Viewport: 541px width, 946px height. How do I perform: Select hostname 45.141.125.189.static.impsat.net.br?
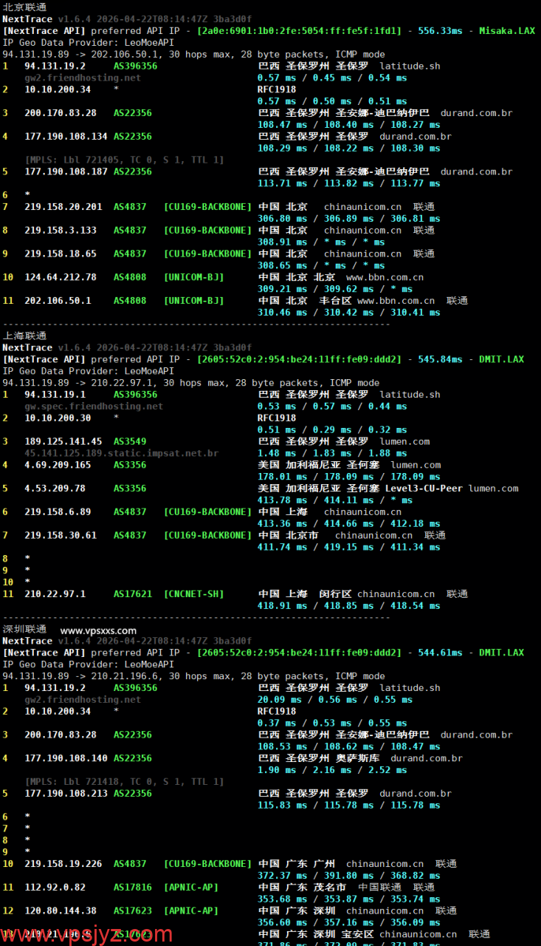coord(121,453)
